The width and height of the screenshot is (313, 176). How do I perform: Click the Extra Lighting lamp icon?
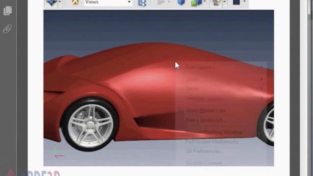(216, 3)
